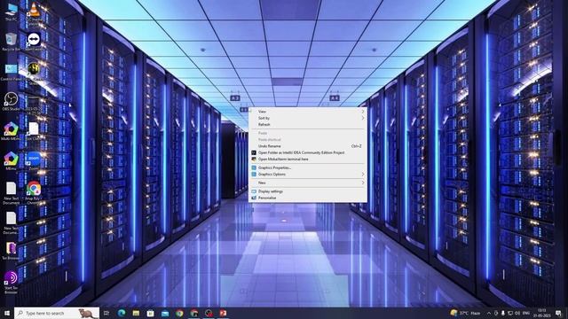Launch the TeamViewer desktop shortcut
Image resolution: width=568 pixels, height=319 pixels.
[34, 42]
